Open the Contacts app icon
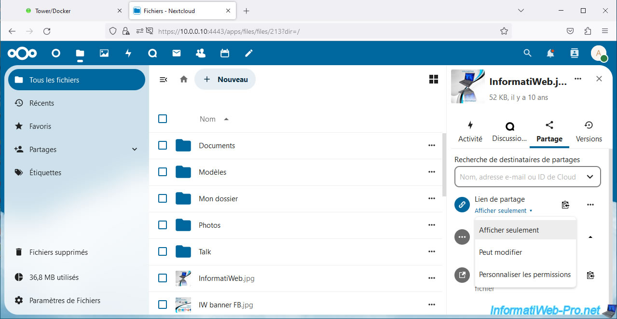Viewport: 617px width, 319px height. tap(201, 53)
